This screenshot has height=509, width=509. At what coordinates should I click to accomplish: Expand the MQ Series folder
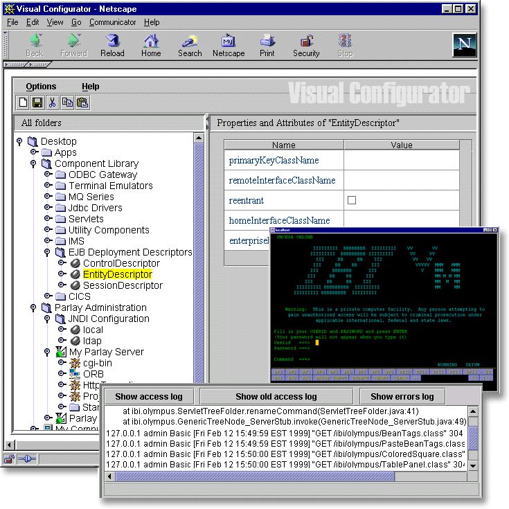click(48, 196)
